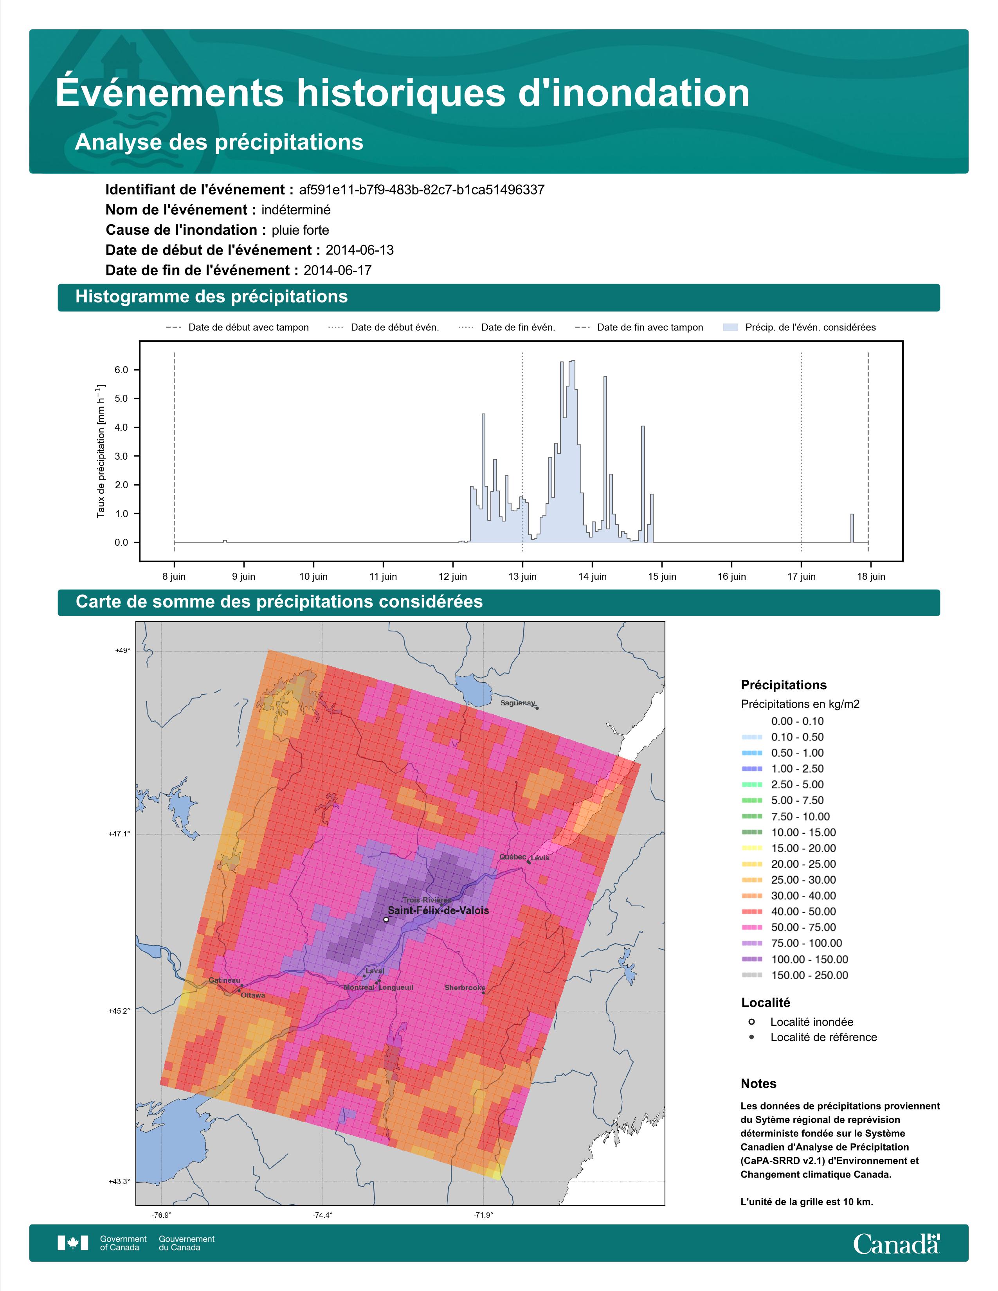
Task: Click the 75.00 - 100.00 legend swatch
Action: pos(752,944)
